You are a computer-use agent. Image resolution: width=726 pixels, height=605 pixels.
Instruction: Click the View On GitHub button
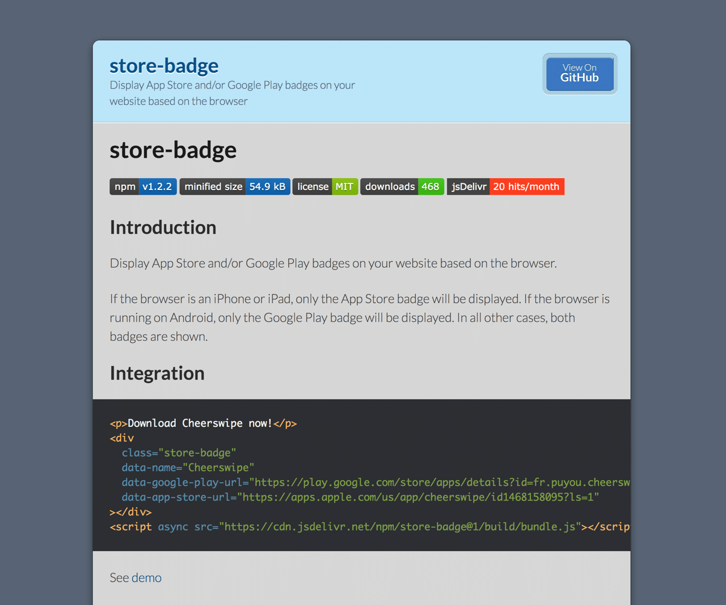[580, 74]
